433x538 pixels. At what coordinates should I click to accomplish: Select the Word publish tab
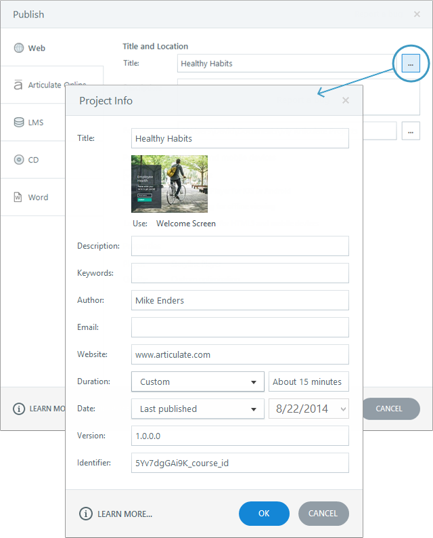(x=33, y=197)
